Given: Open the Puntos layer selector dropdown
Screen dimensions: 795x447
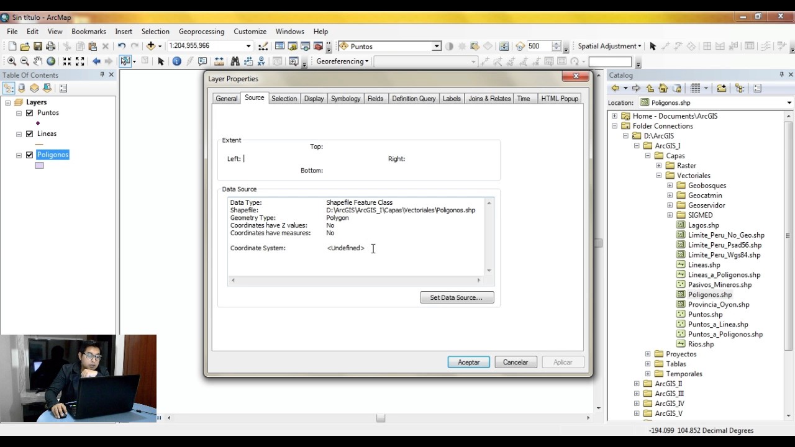Looking at the screenshot, I should point(437,46).
